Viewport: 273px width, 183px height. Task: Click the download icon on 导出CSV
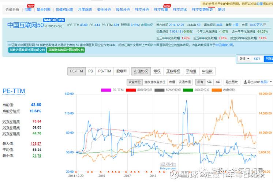[245, 82]
